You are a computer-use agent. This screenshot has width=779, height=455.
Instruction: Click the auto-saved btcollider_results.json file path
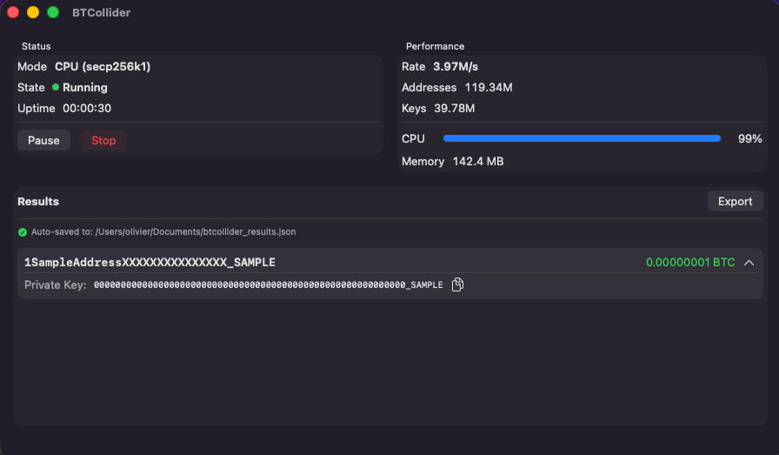196,231
